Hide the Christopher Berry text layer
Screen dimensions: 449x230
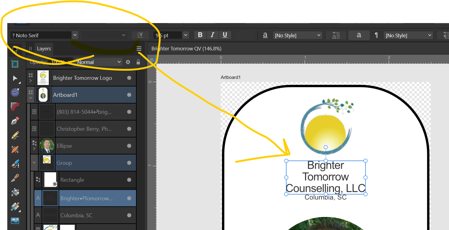click(x=129, y=129)
